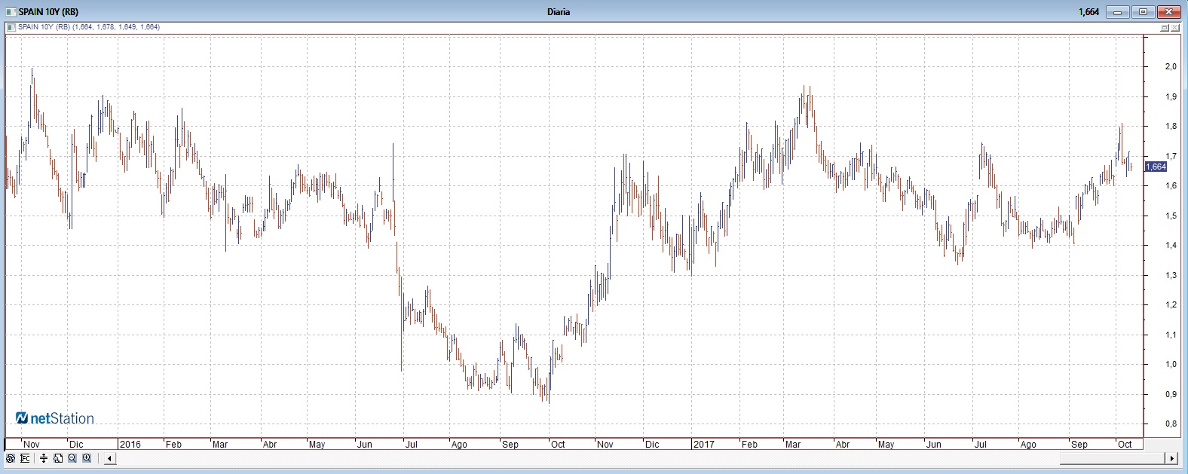The width and height of the screenshot is (1188, 474).
Task: Close the inner chart panel
Action: pyautogui.click(x=1175, y=28)
